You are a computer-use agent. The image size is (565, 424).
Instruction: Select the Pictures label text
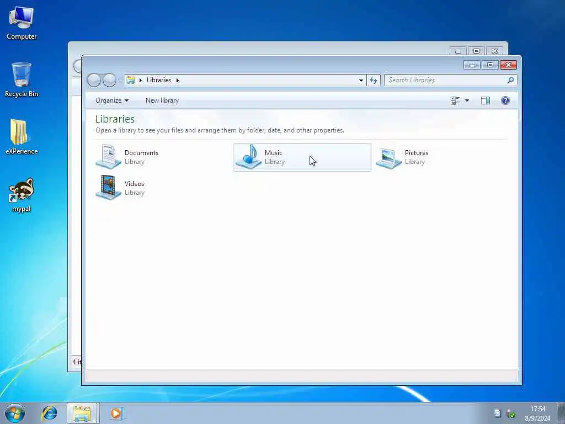tap(416, 153)
